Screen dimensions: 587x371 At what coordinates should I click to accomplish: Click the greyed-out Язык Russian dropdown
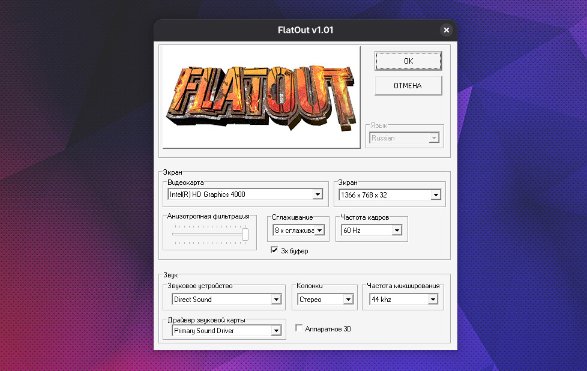point(405,138)
